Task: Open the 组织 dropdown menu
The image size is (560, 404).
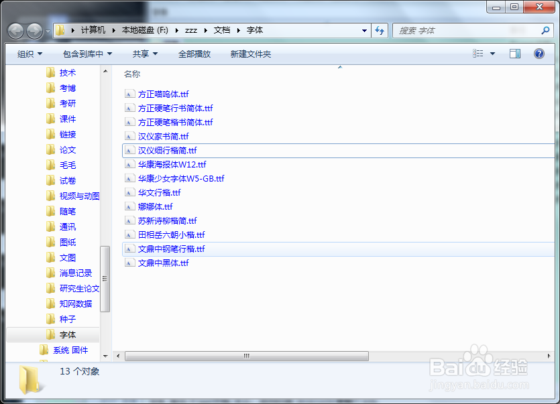Action: pyautogui.click(x=30, y=54)
